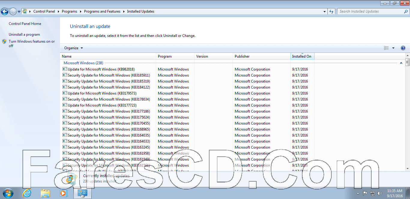The image size is (410, 199).
Task: Select update icon for KB3185319
Action: pos(65,81)
